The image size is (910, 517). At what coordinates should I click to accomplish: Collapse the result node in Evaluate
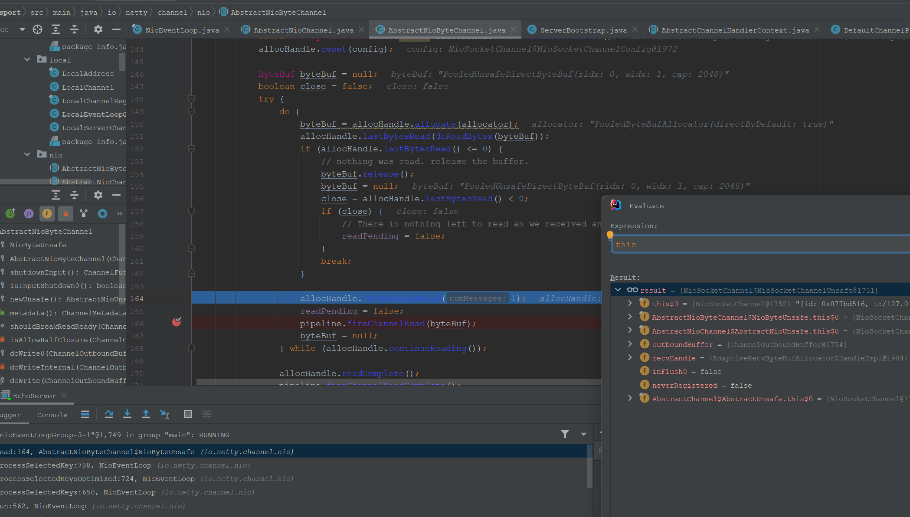coord(618,290)
